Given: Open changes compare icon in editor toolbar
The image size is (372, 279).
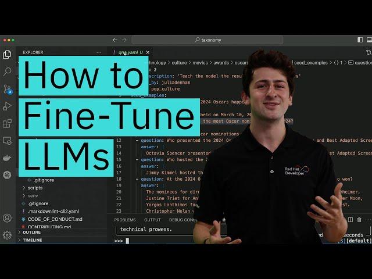Looking at the screenshot, I should tap(369, 52).
